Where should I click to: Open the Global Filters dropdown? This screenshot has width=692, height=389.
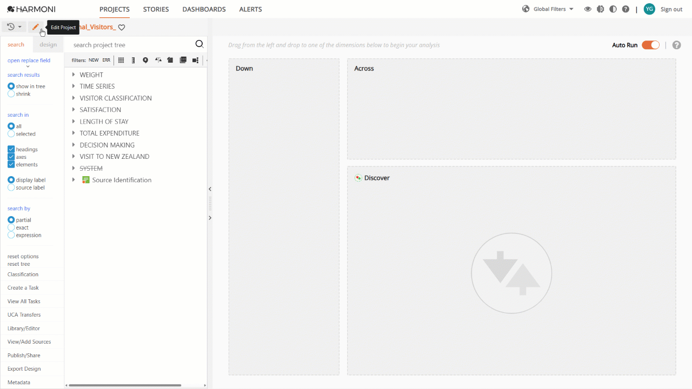point(548,9)
